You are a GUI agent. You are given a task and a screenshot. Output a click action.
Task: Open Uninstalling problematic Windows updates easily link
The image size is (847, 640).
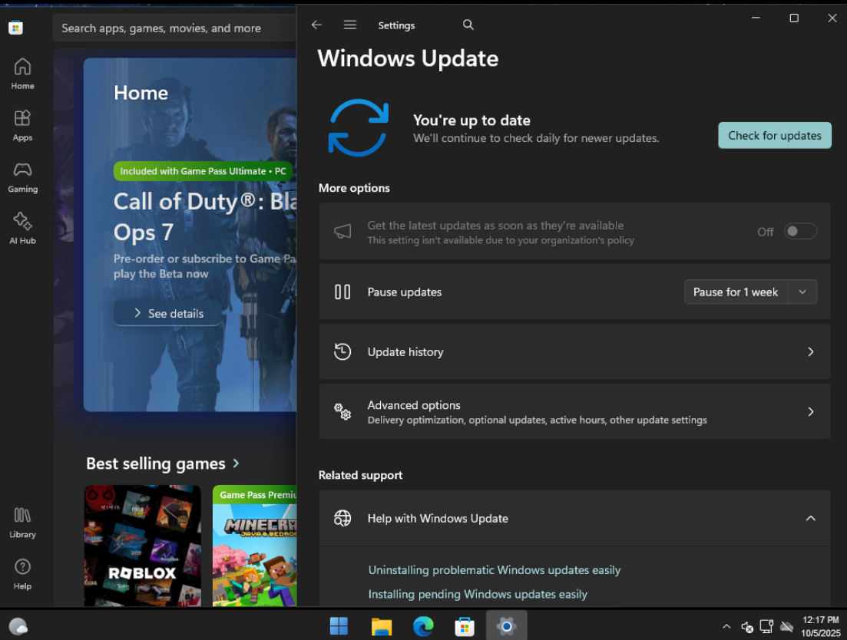click(495, 570)
